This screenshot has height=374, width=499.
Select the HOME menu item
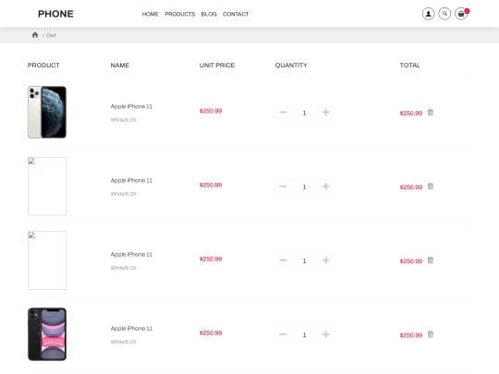point(151,14)
